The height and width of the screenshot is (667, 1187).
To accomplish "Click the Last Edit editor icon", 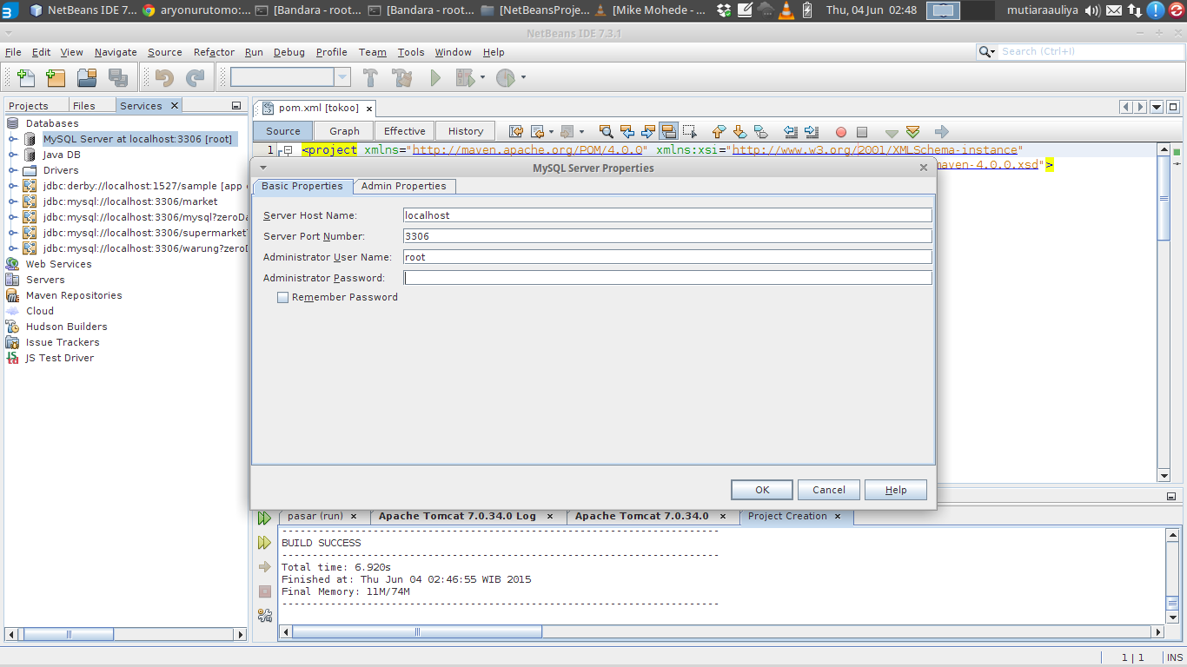I will tap(516, 131).
